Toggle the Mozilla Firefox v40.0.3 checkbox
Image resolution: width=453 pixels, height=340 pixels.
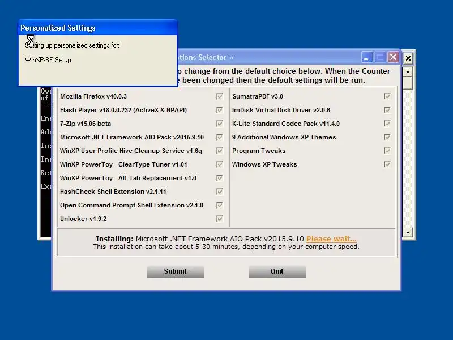(x=219, y=96)
